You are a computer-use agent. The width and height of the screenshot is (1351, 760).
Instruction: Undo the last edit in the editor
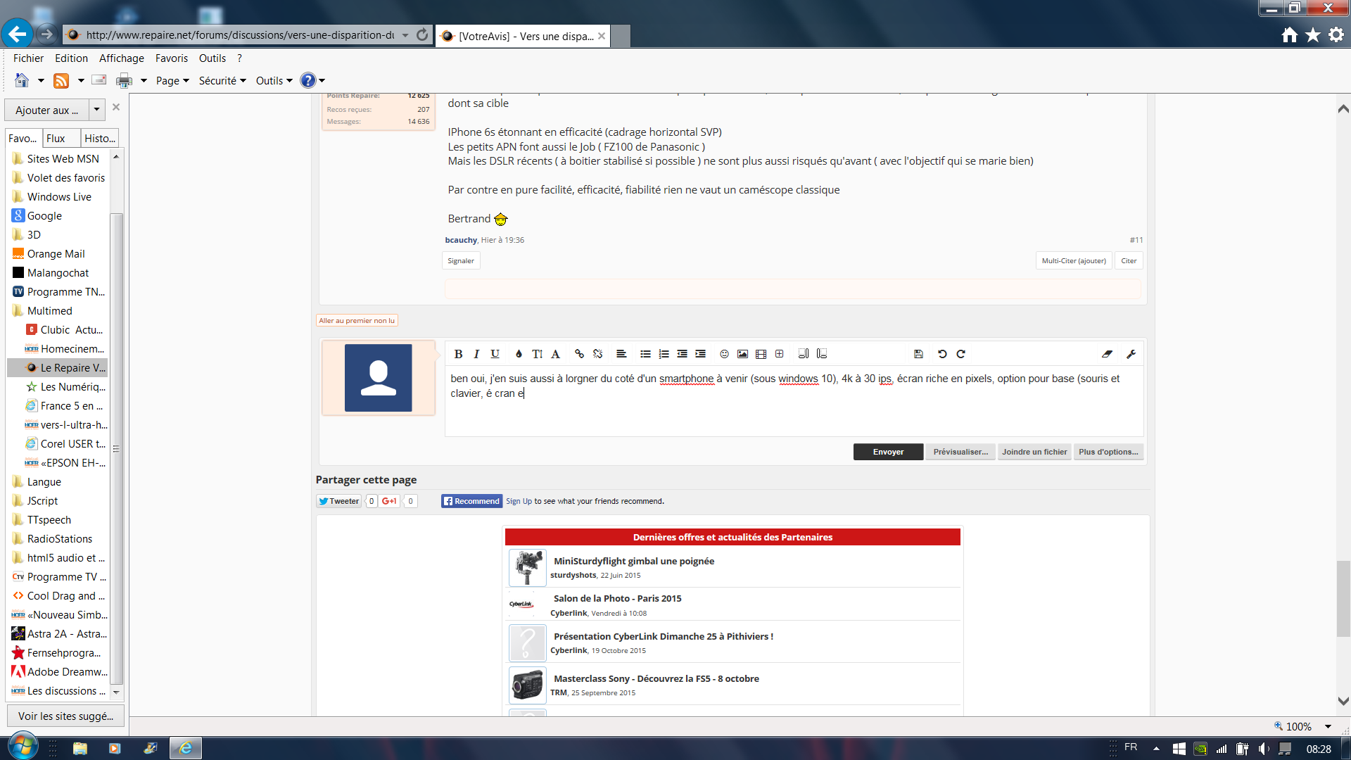click(x=942, y=354)
